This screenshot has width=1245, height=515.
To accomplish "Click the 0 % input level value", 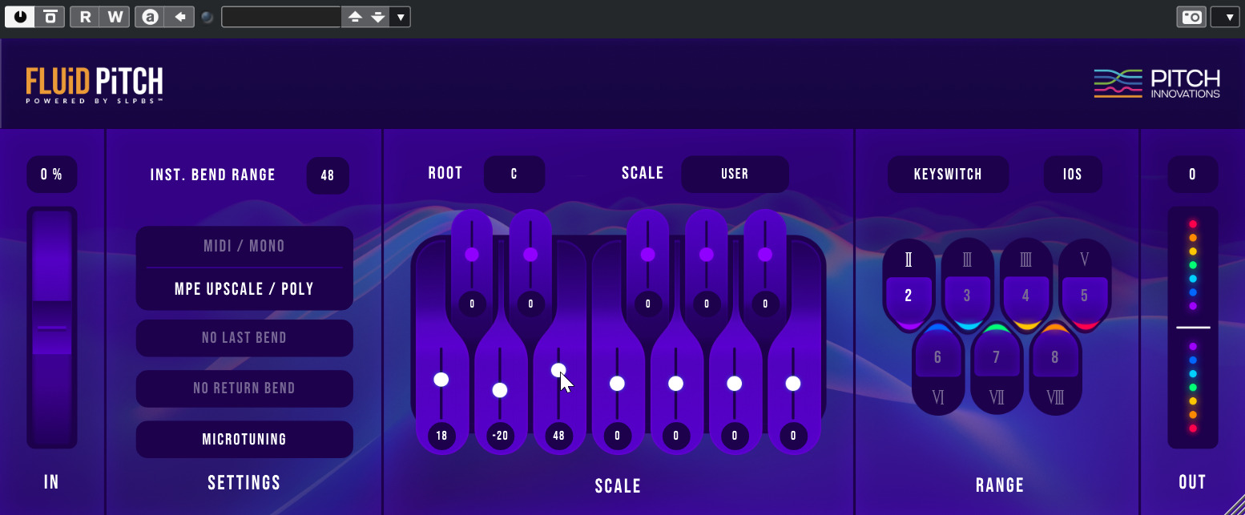I will tap(52, 175).
